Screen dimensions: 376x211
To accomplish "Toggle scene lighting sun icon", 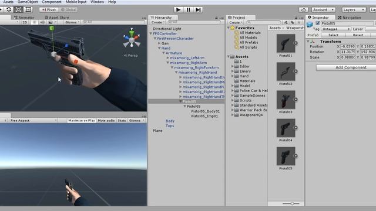I will pos(34,22).
